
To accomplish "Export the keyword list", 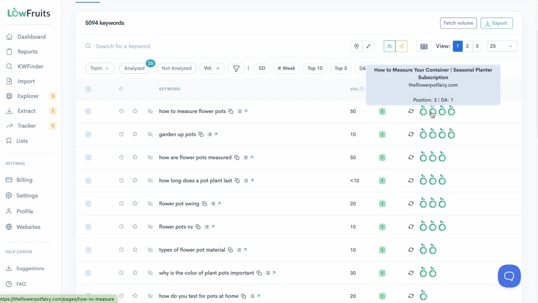I will (x=496, y=23).
